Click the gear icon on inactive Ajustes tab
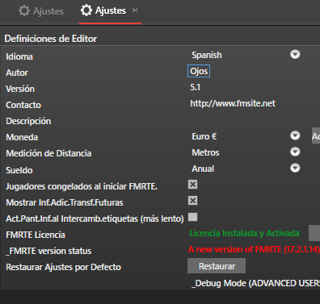Viewport: 320px width, 304px height. pos(24,11)
